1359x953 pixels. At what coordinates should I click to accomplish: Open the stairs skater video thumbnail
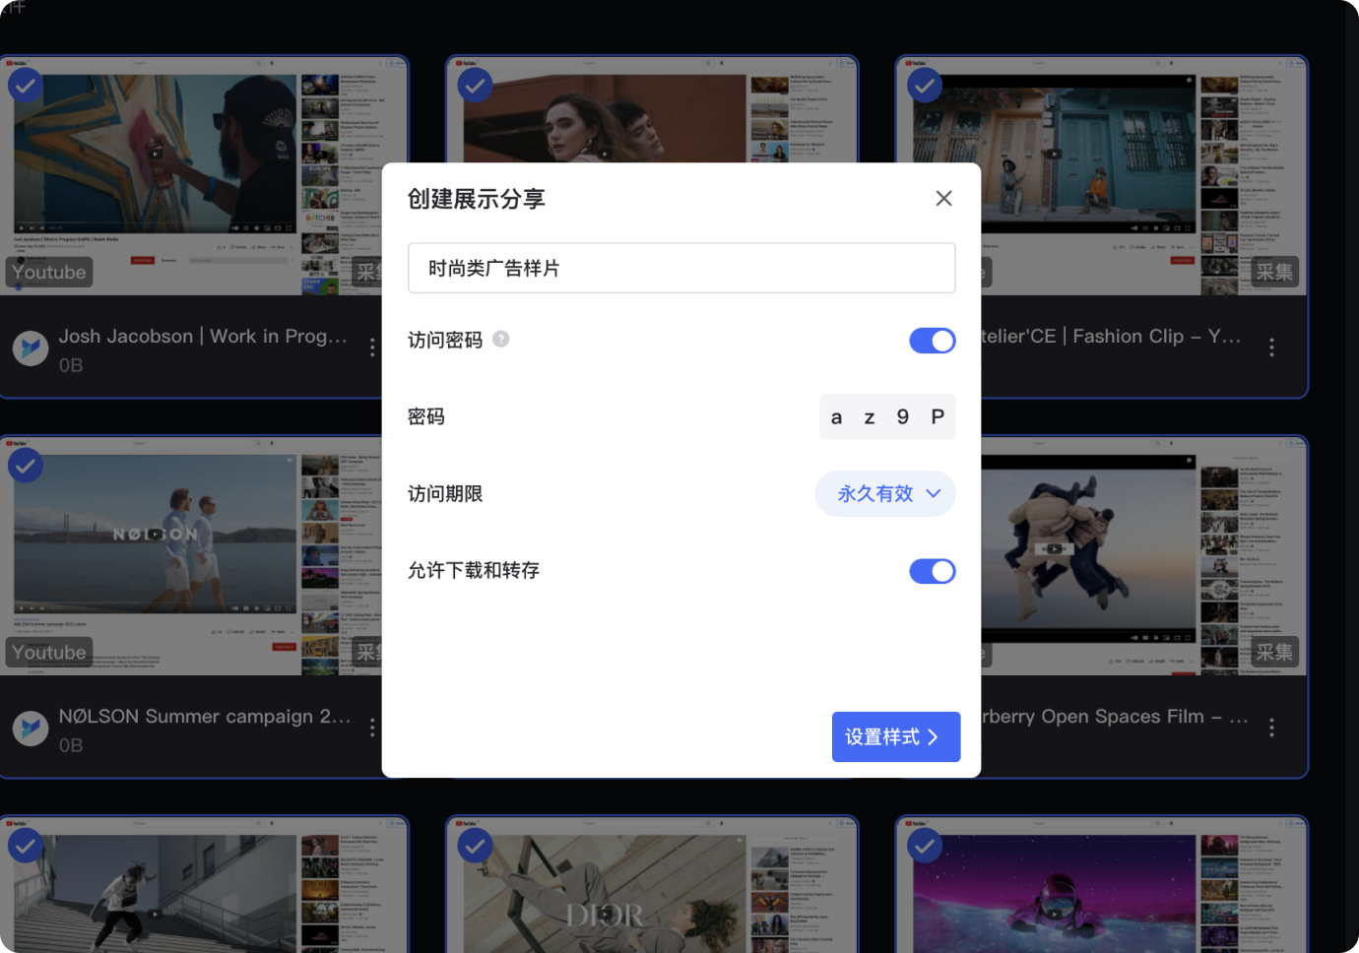point(204,884)
